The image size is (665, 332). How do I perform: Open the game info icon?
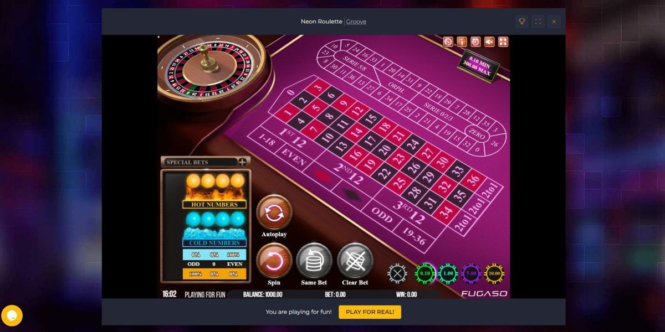click(462, 41)
